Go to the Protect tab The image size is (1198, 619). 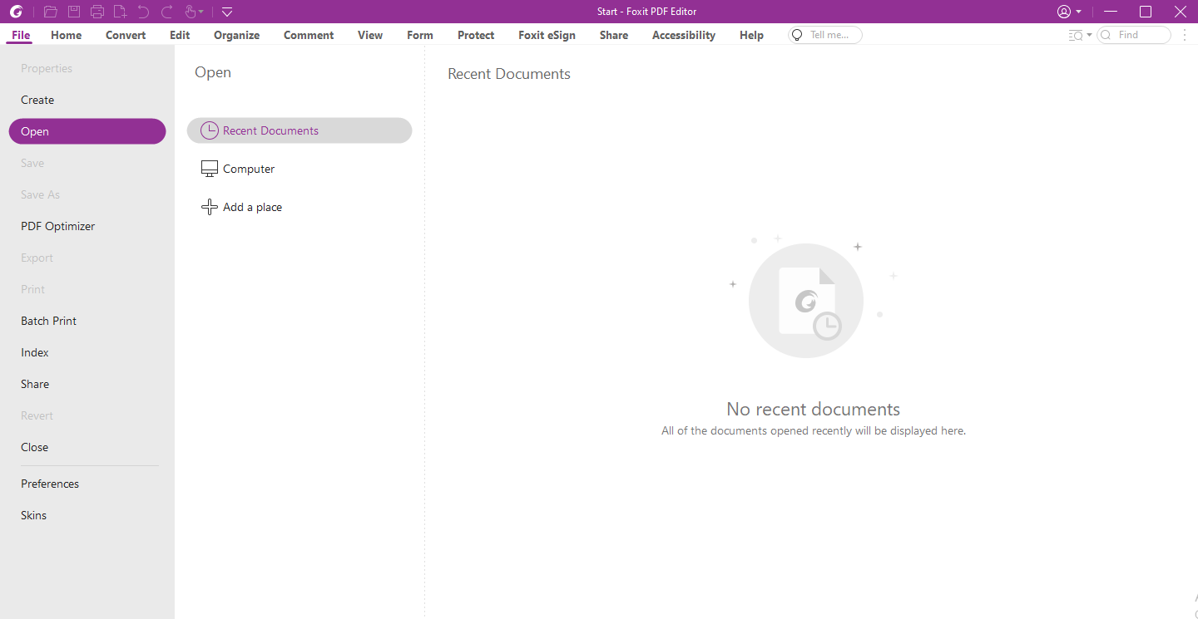point(476,35)
